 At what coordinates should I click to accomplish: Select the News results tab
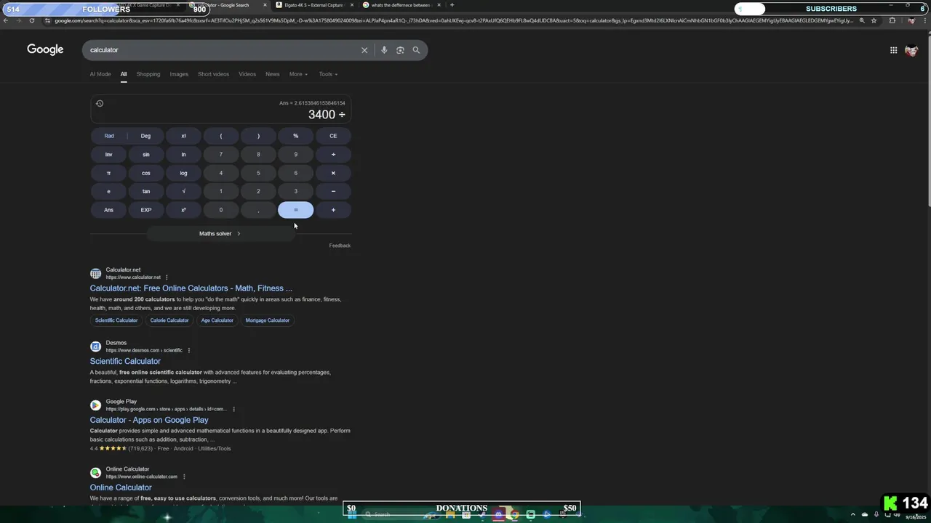[x=272, y=74]
